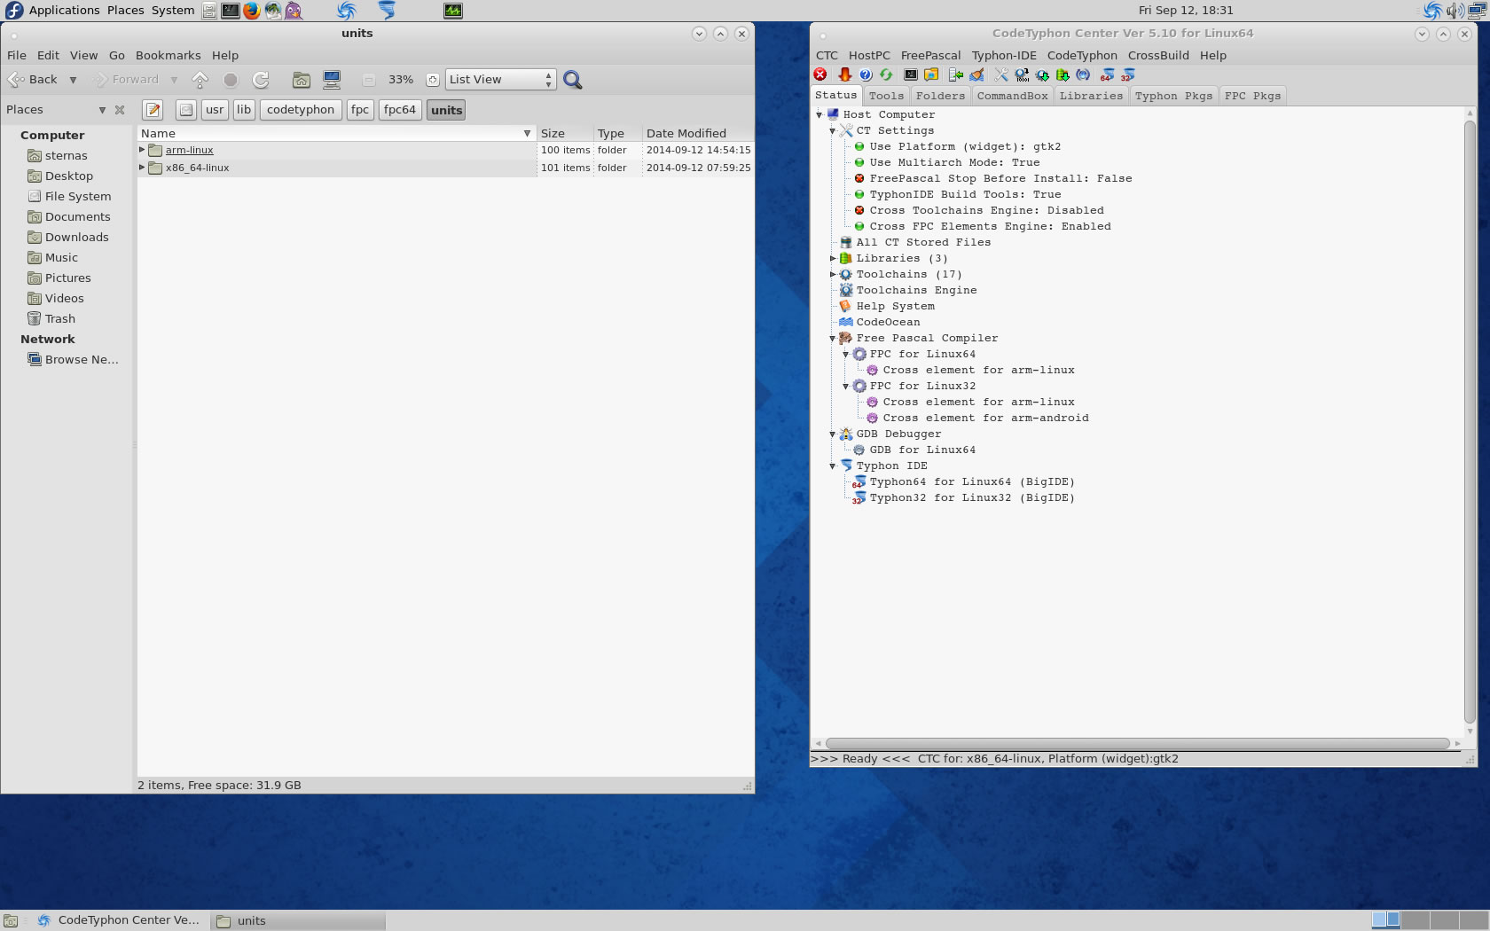Screen dimensions: 1490x931
Task: Click the computer icon in file manager toolbar
Action: (332, 80)
